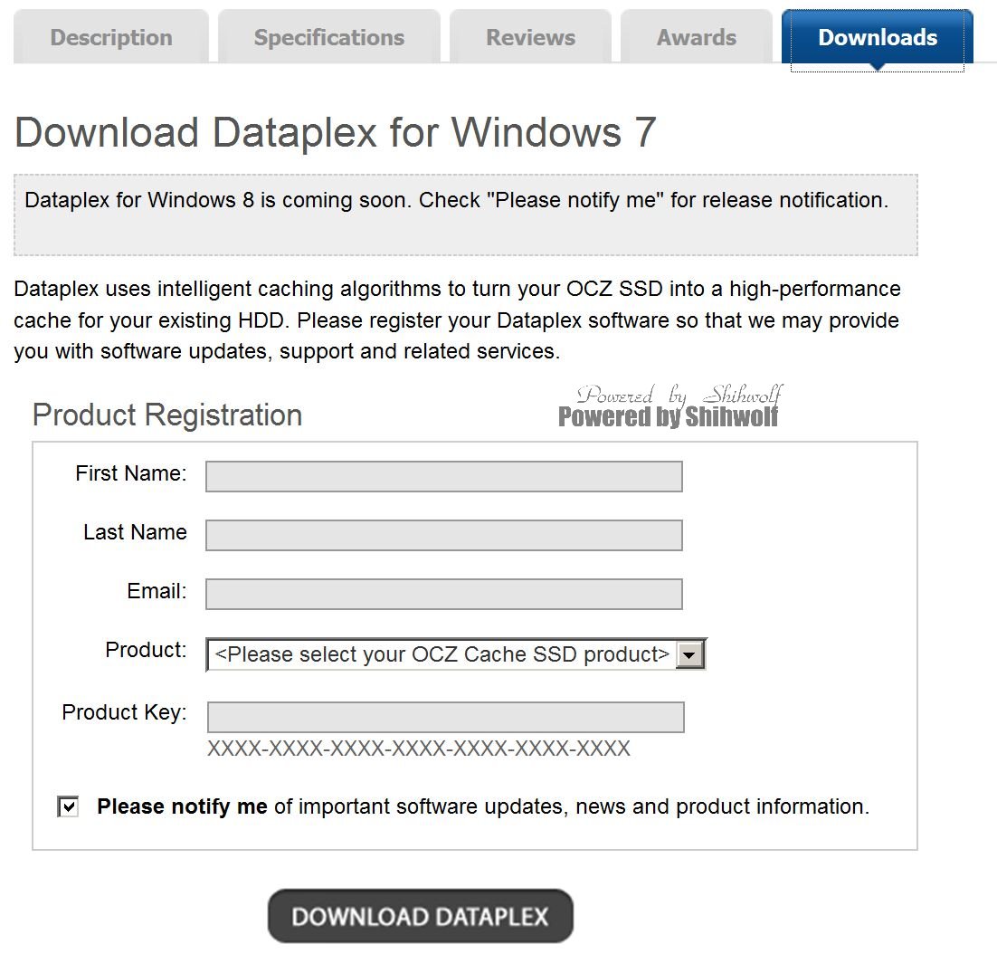Image resolution: width=997 pixels, height=954 pixels.
Task: Select the Downloads tab
Action: point(878,37)
